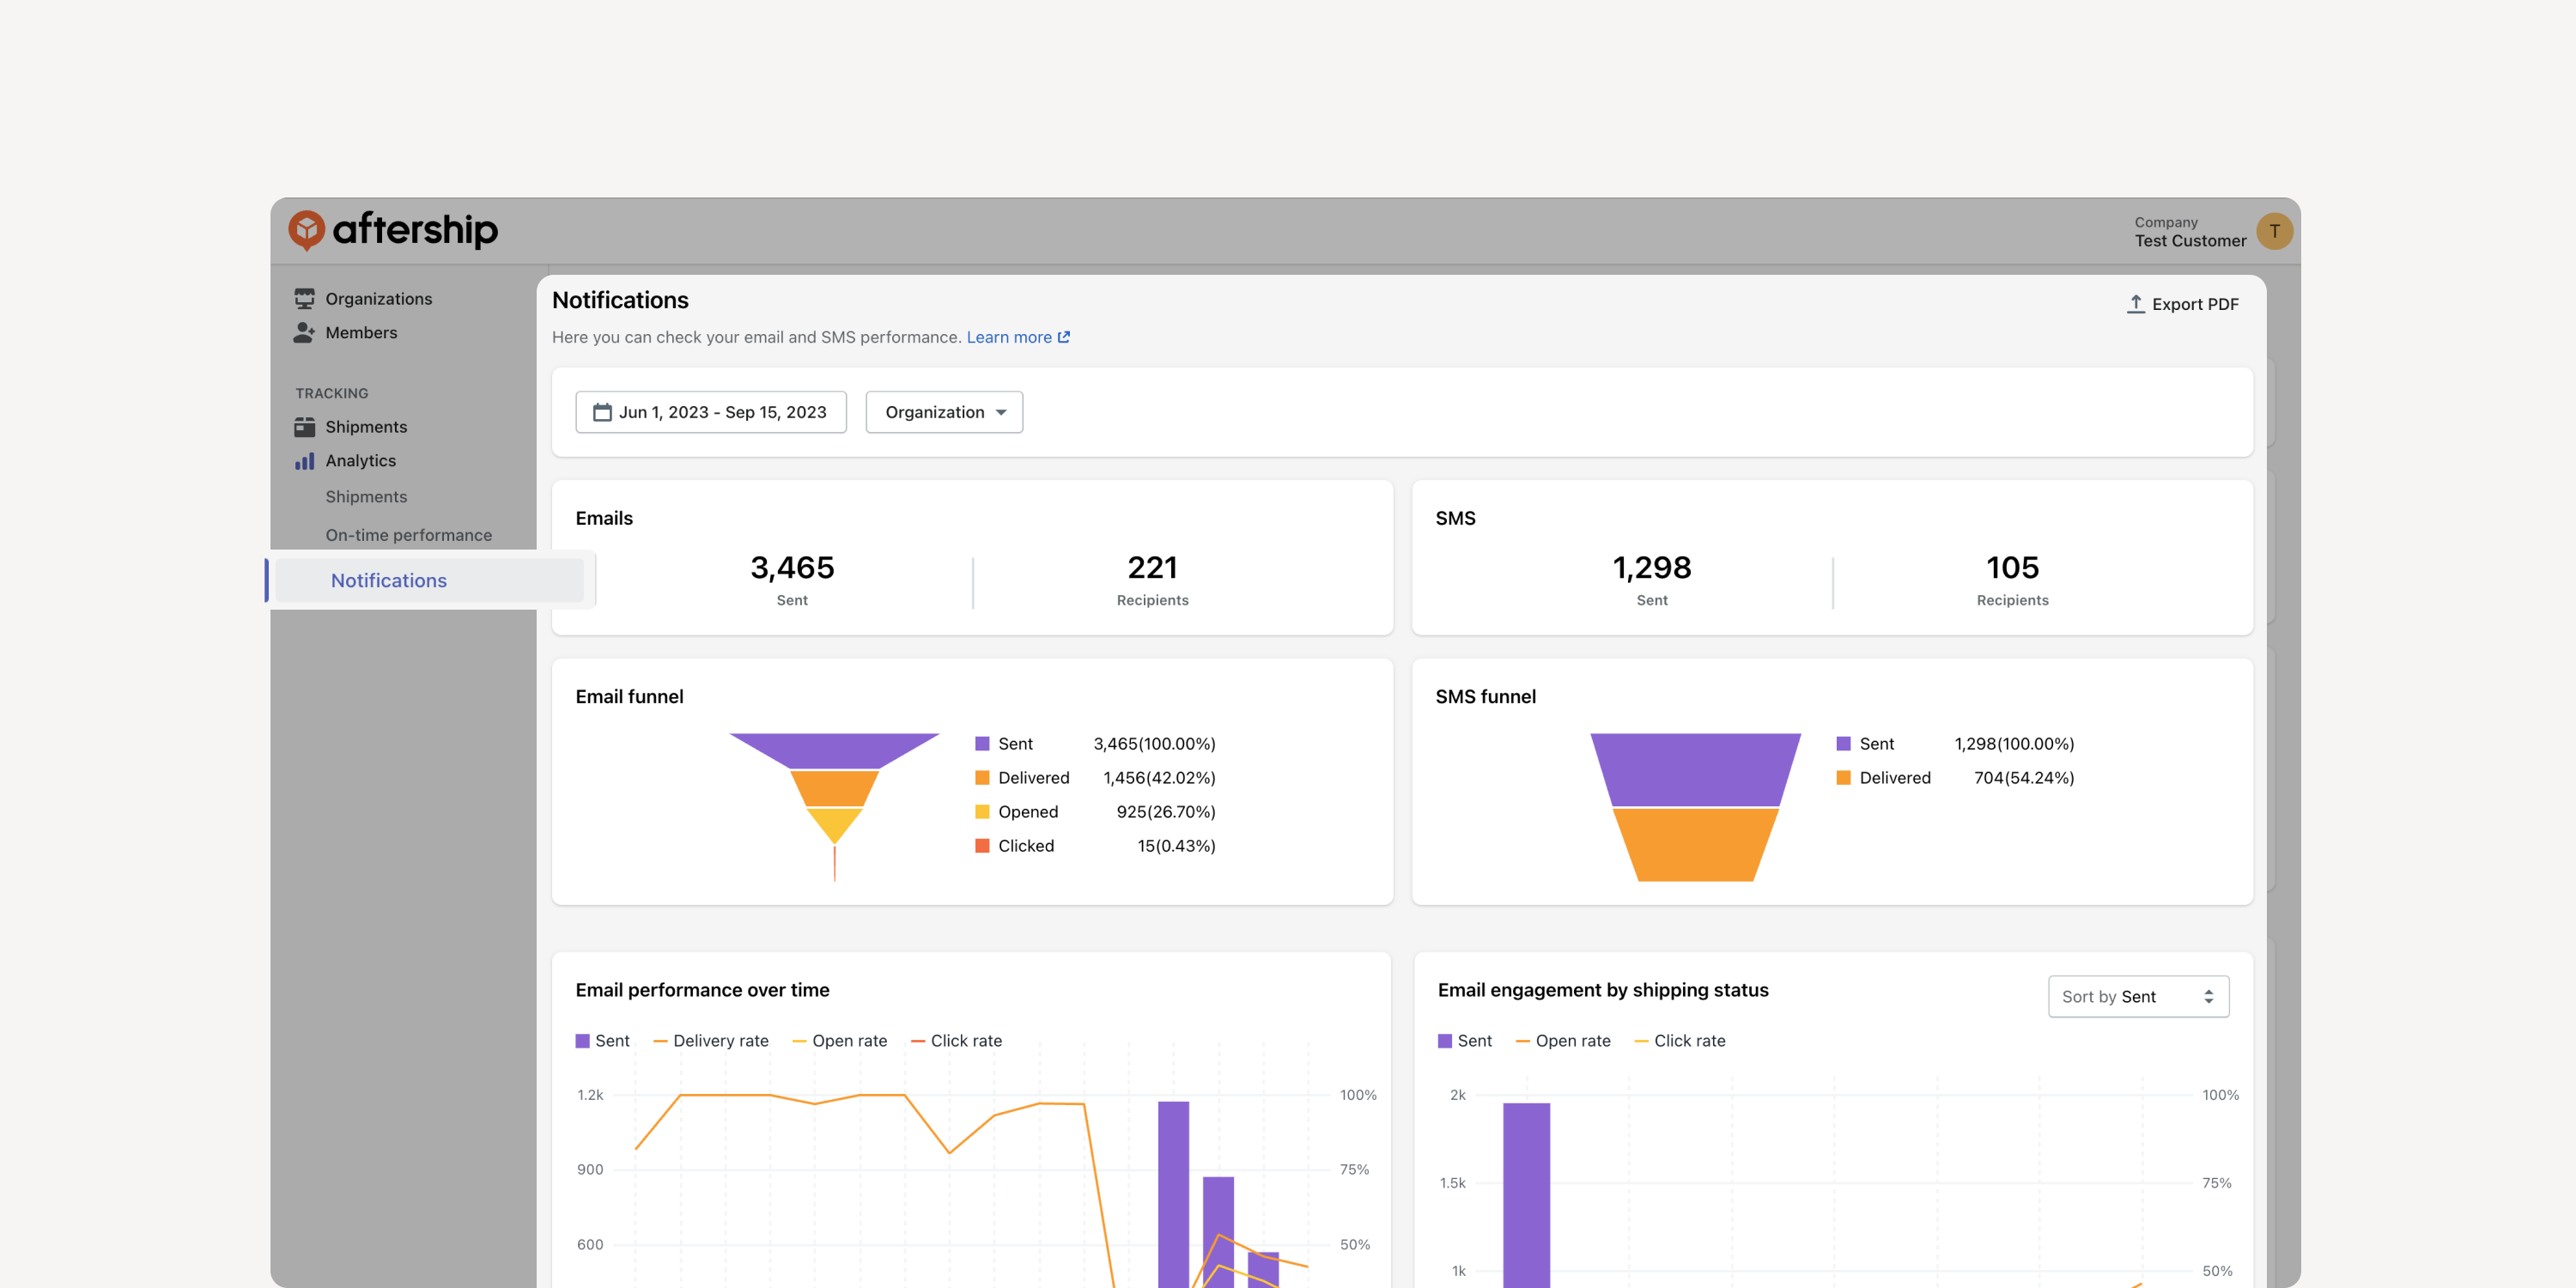Follow the Learn more link
Screen dimensions: 2576x1288
[1009, 337]
